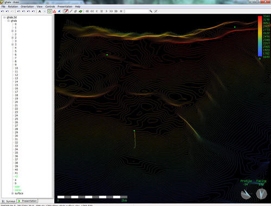Click the hide search results icon
The height and width of the screenshot is (206, 271).
156,11
